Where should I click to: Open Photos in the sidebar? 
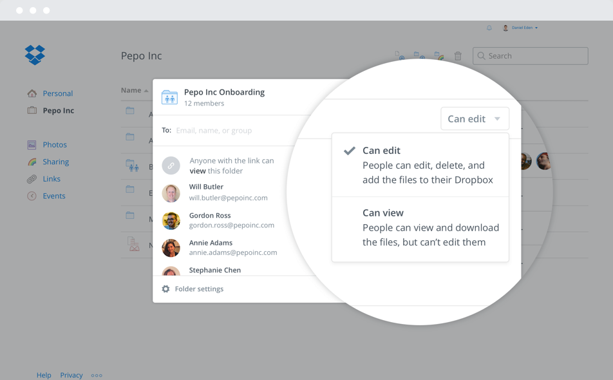[55, 145]
